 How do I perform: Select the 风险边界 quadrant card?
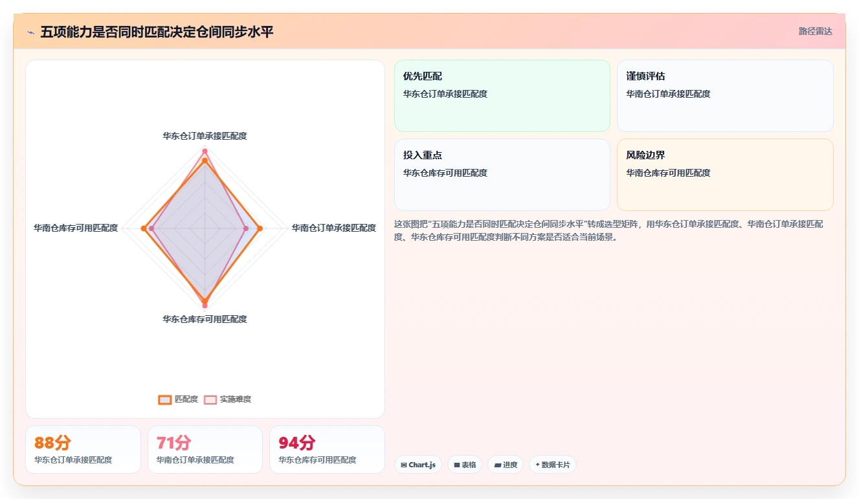[725, 175]
